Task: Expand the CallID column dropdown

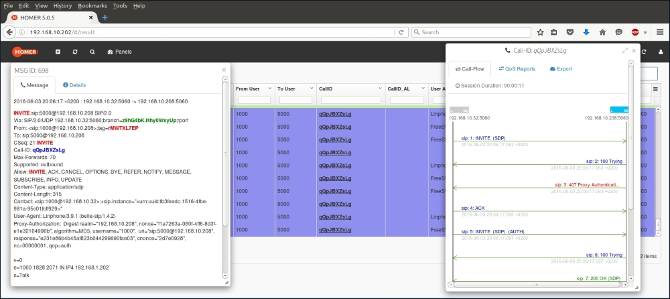Action: coord(381,88)
